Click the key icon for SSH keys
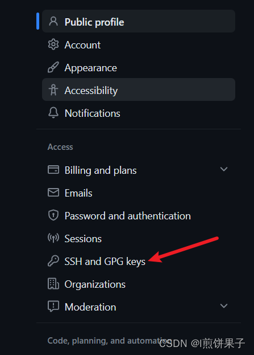254x355 pixels. (53, 261)
